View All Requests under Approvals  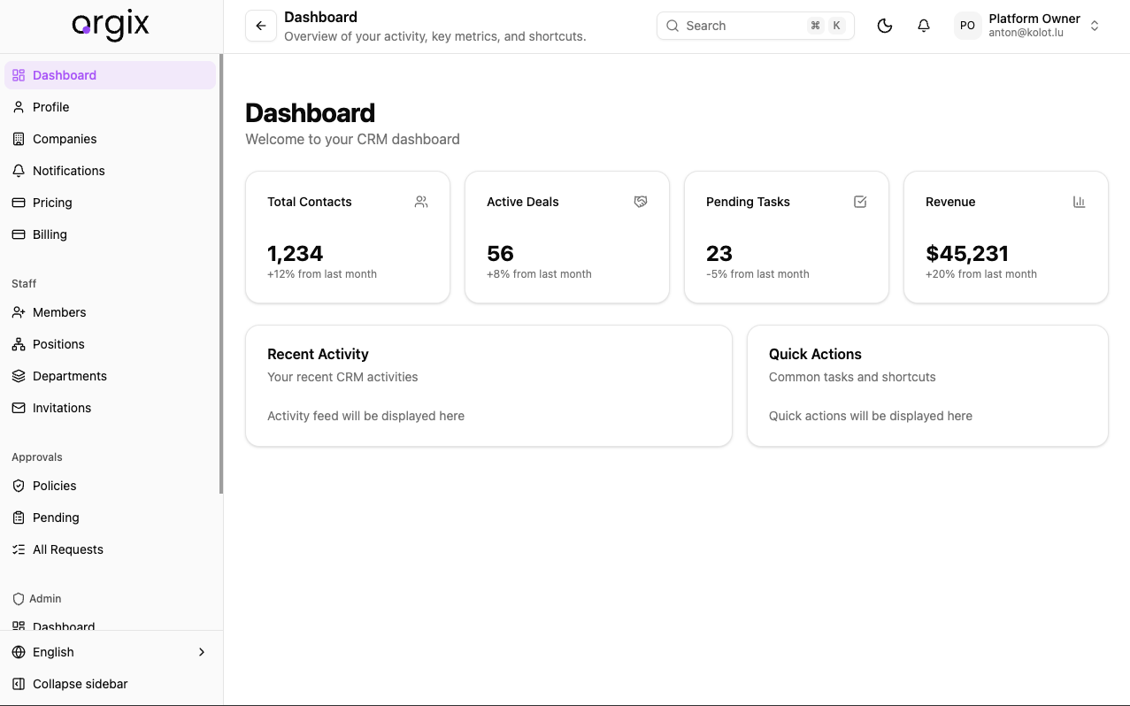coord(67,549)
